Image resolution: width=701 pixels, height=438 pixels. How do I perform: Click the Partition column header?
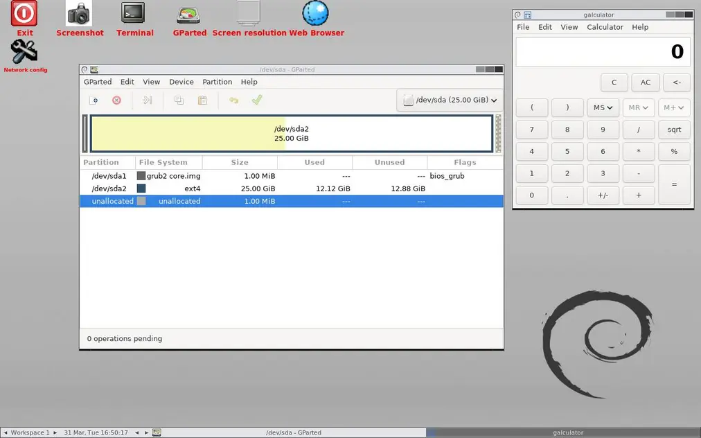coord(108,162)
